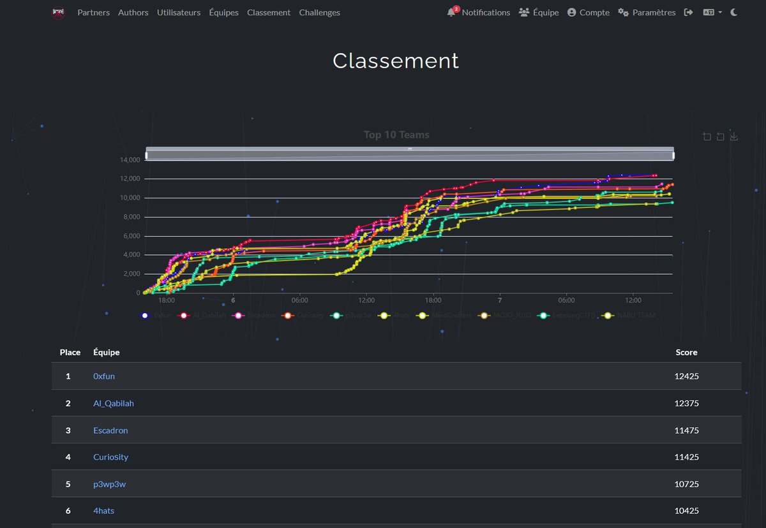Screen dimensions: 766x528
Task: Click the score 12425
Action: pyautogui.click(x=686, y=376)
